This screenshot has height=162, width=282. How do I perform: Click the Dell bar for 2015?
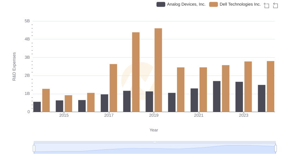[x=68, y=104]
